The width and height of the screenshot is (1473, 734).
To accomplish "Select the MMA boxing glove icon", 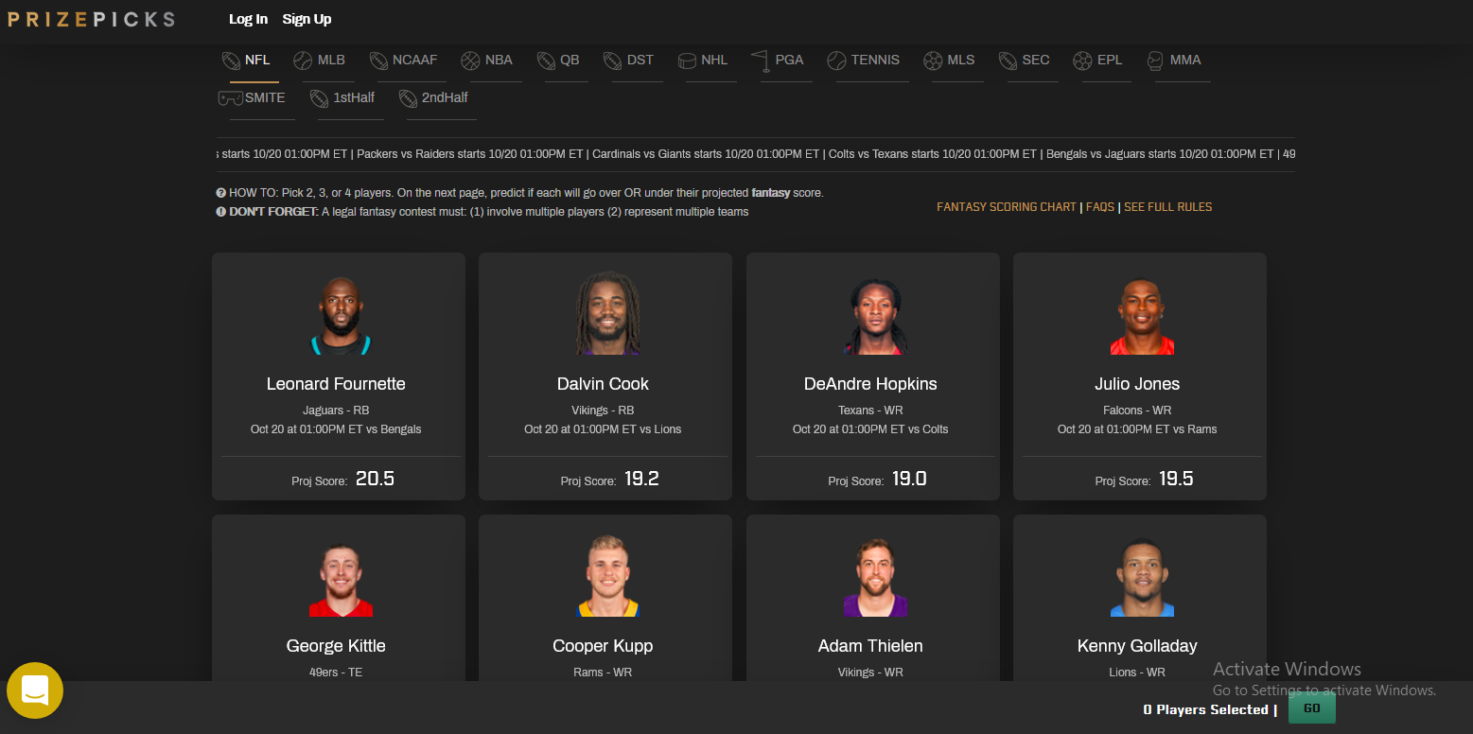I will [1155, 61].
